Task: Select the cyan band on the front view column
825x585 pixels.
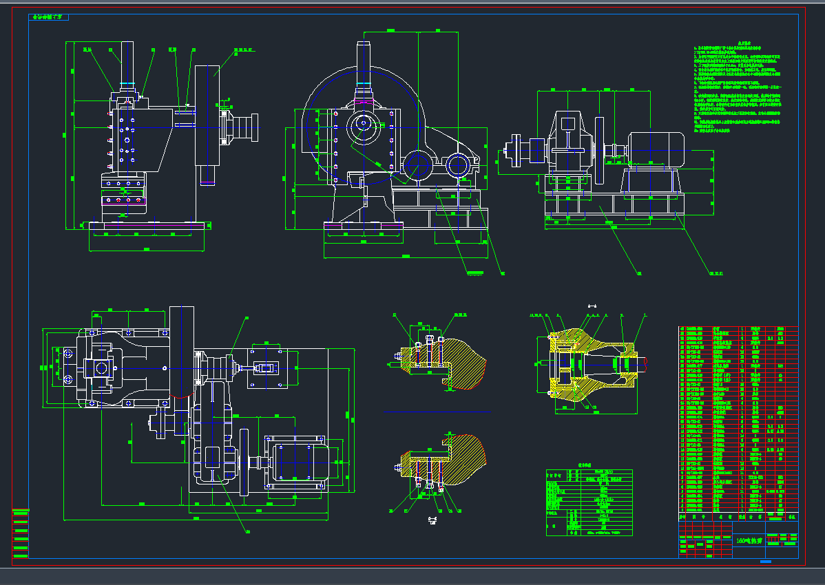Action: (127, 85)
